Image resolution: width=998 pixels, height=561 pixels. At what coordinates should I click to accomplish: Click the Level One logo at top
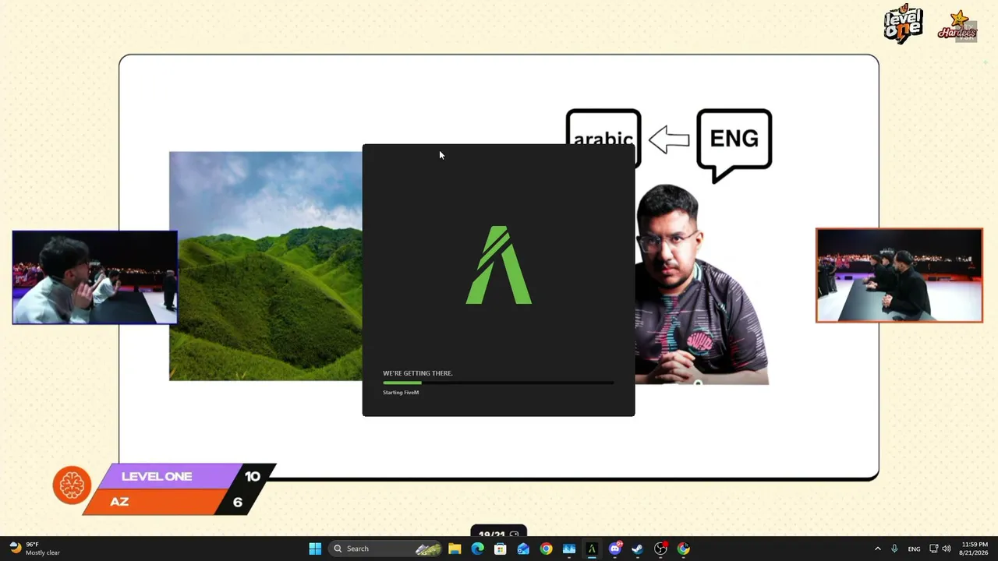pyautogui.click(x=904, y=23)
